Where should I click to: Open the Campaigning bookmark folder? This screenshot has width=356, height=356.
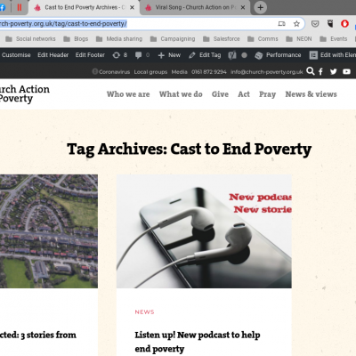click(x=173, y=39)
